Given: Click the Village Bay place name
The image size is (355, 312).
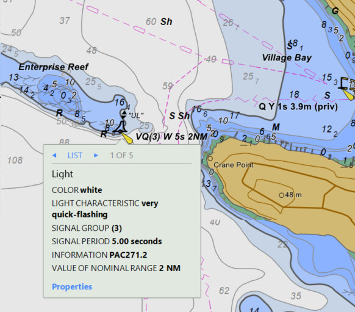Looking at the screenshot, I should coord(287,57).
